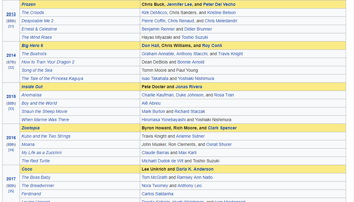Open Hiromasa Yonebayashi's page
Viewport: 354px width, 202px height.
pos(164,120)
